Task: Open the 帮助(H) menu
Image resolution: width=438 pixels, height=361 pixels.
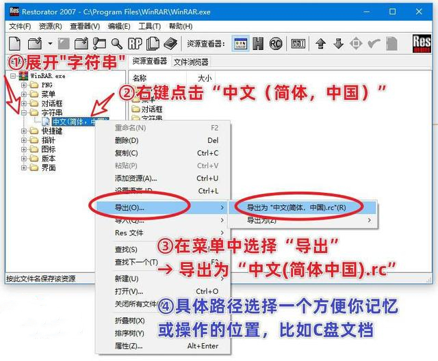Action: coord(181,27)
